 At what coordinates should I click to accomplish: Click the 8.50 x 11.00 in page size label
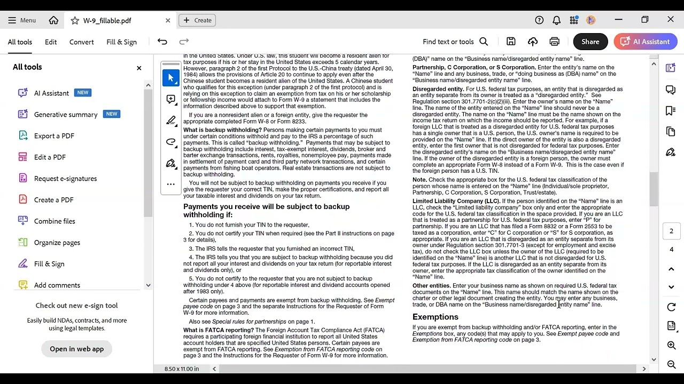[x=182, y=369]
